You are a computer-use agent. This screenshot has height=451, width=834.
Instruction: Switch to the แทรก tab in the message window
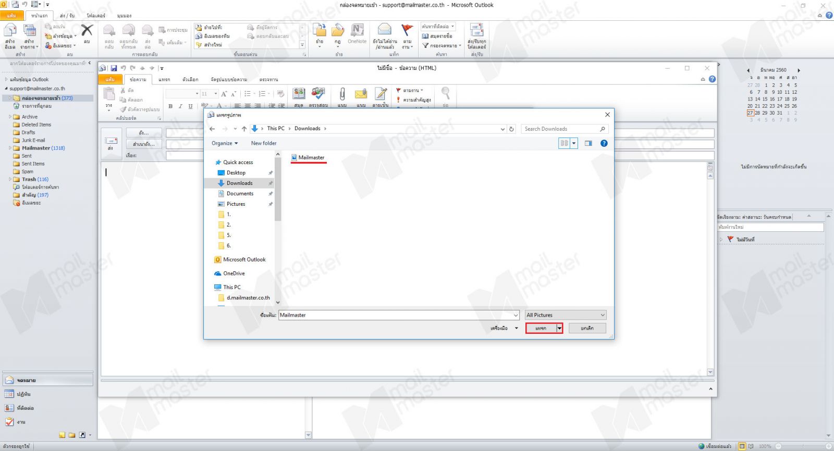click(164, 80)
